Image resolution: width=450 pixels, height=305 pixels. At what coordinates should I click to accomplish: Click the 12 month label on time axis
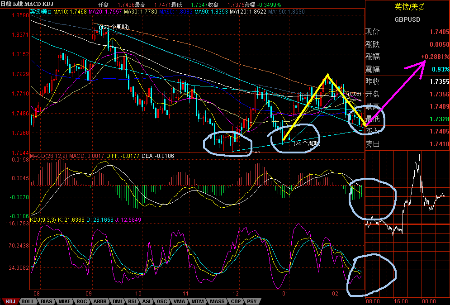pyautogui.click(x=236, y=294)
